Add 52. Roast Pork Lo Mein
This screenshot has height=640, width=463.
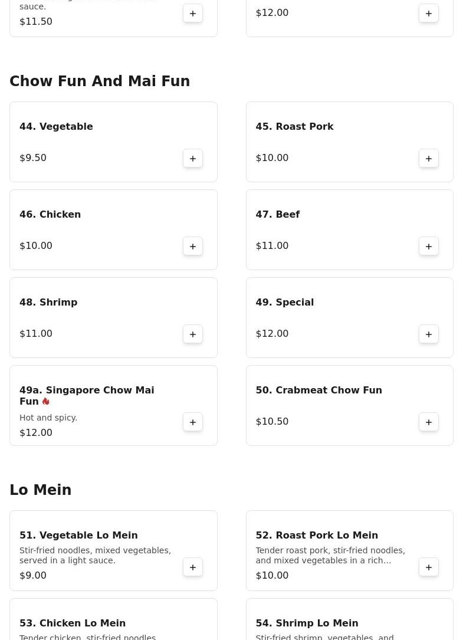(429, 567)
